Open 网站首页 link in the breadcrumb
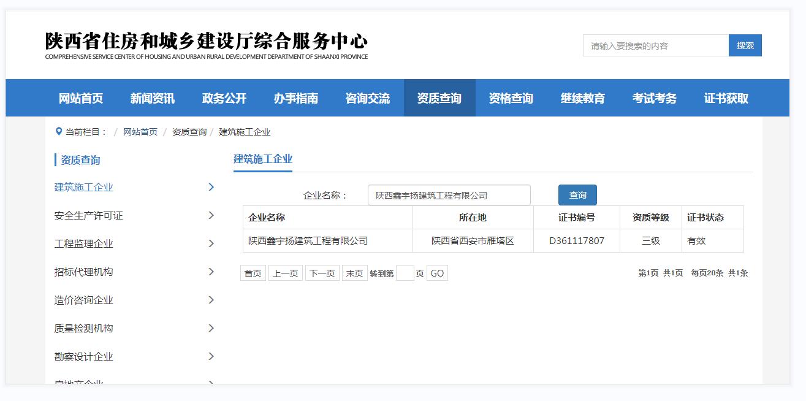 point(140,132)
